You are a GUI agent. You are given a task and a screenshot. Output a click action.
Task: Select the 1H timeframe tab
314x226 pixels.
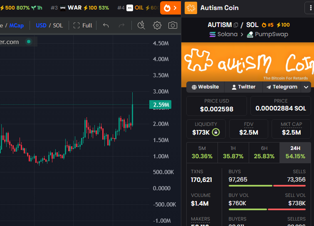click(x=233, y=152)
